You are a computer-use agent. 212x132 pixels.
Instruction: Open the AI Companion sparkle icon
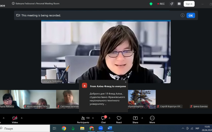[x=172, y=4]
